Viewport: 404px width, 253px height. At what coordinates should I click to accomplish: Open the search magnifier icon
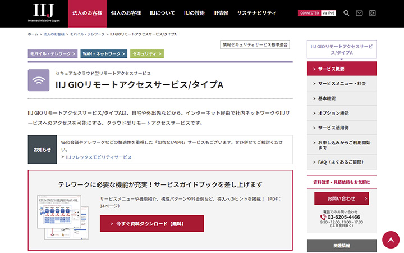(346, 13)
